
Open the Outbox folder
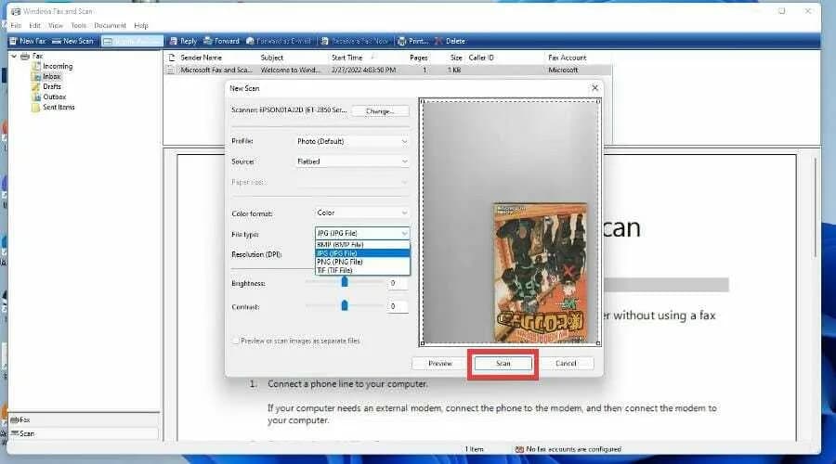click(53, 97)
